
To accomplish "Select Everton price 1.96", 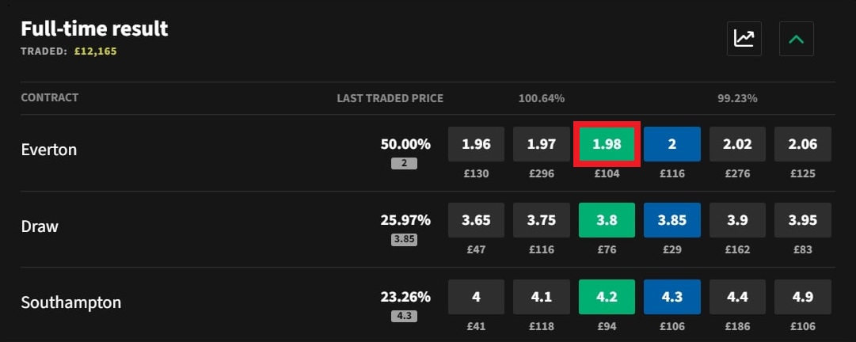I will (x=476, y=145).
